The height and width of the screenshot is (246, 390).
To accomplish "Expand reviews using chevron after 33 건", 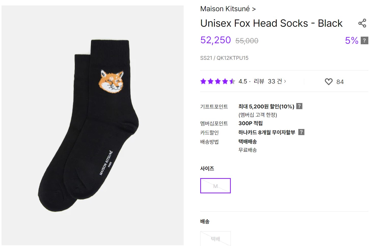I will [x=285, y=81].
